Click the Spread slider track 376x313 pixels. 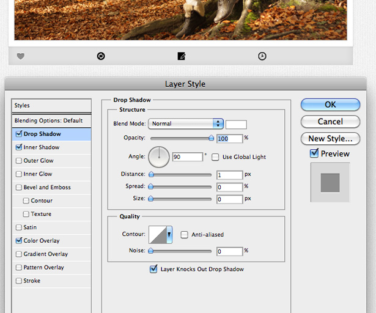click(x=181, y=187)
